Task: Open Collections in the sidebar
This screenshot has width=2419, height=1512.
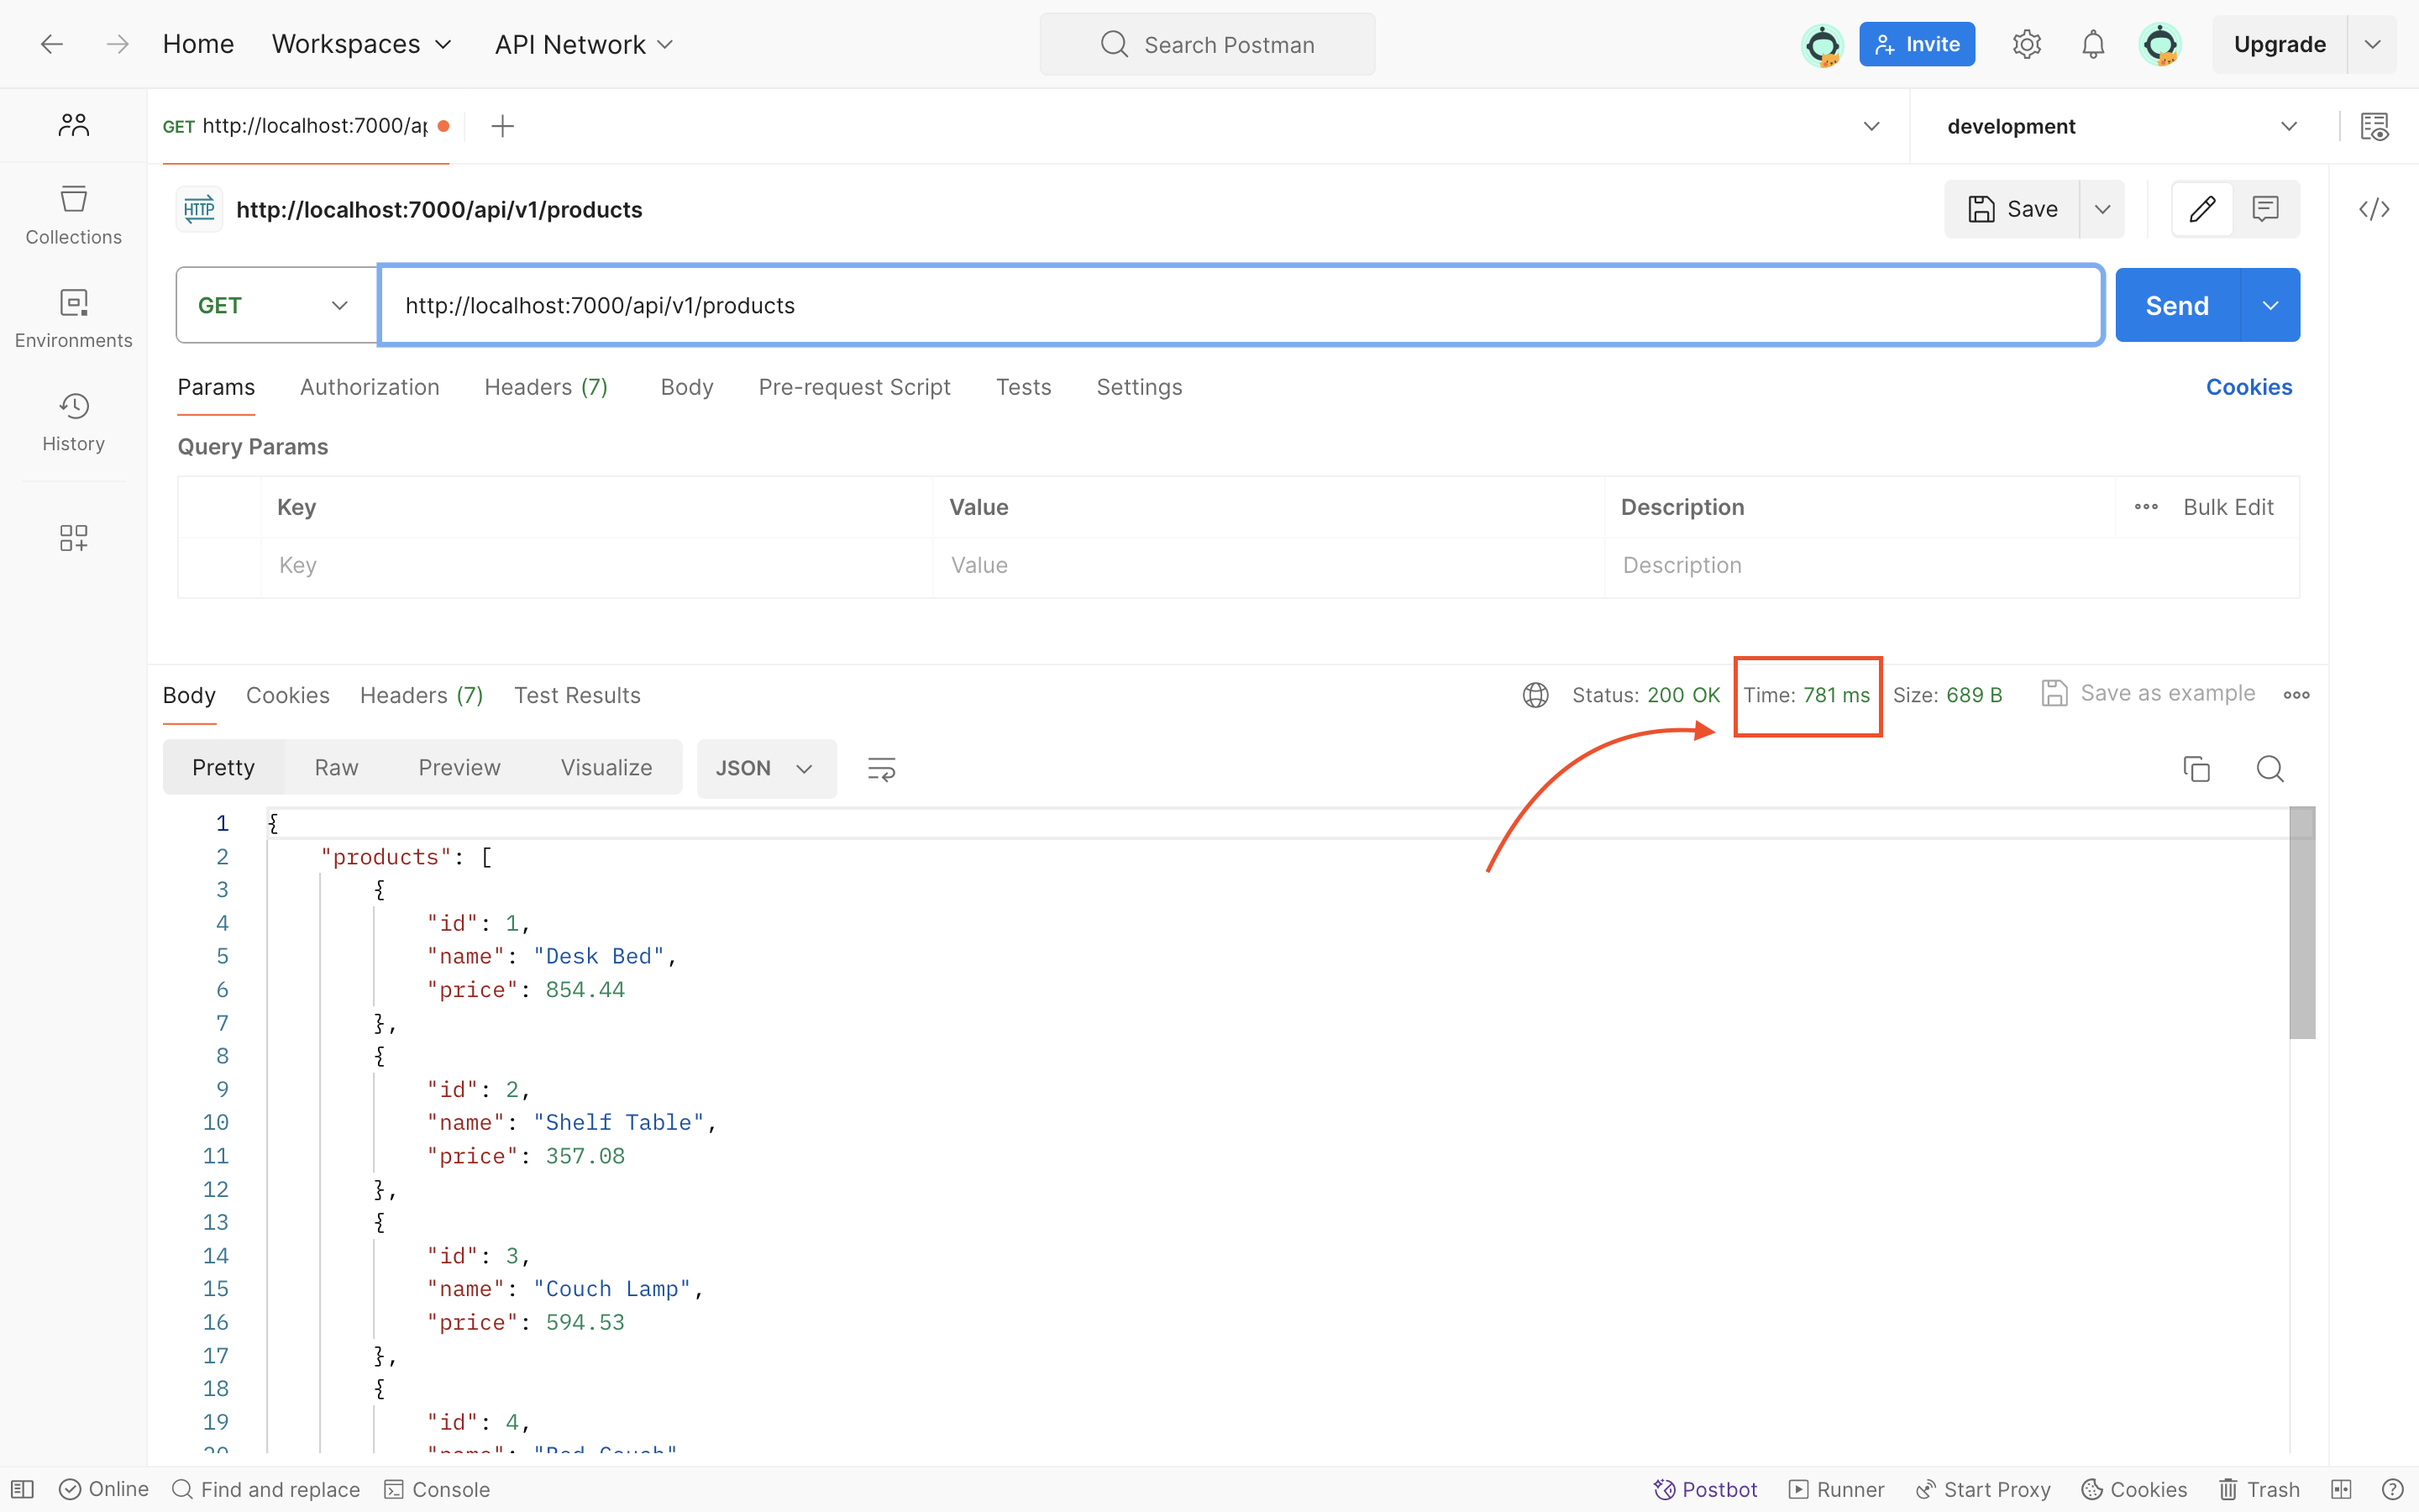Action: coord(74,215)
